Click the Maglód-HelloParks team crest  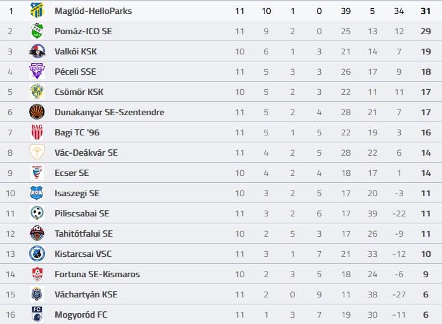point(37,11)
